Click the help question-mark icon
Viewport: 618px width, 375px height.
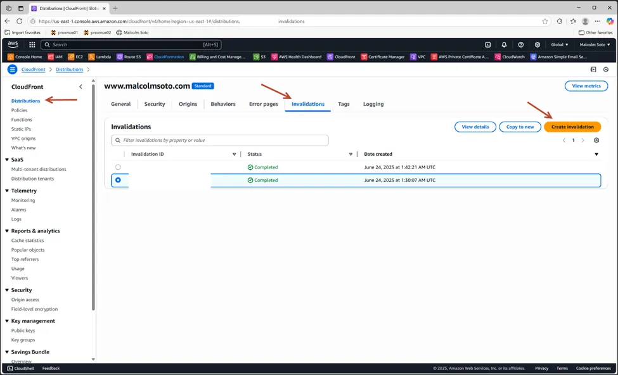[x=520, y=44]
